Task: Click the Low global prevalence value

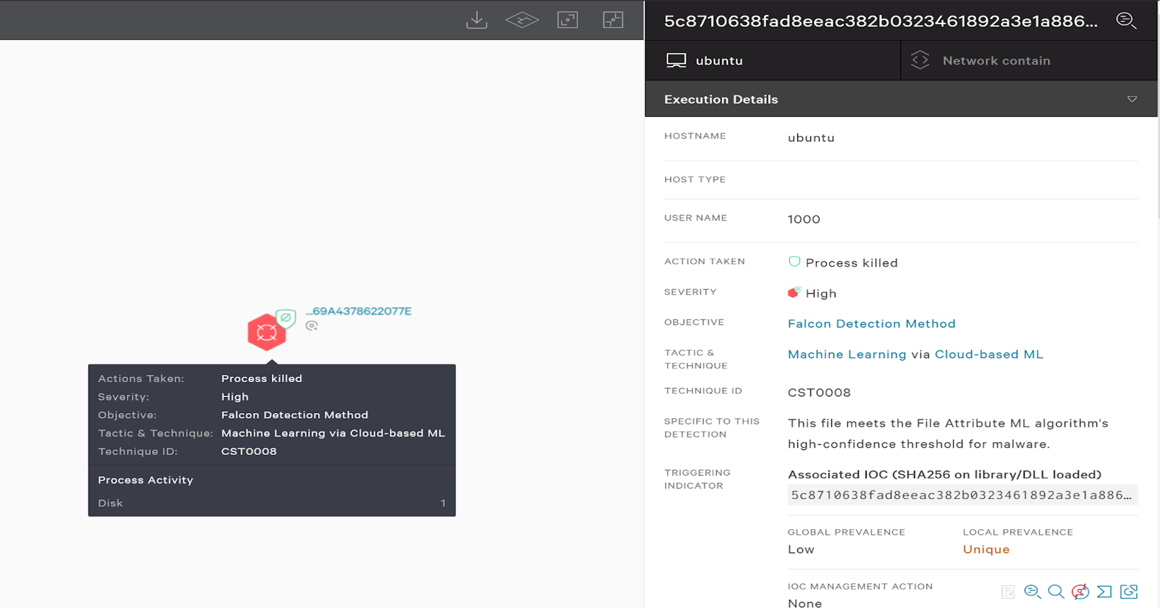Action: tap(801, 549)
